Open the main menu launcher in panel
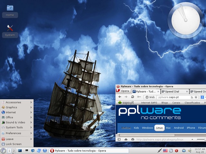The height and width of the screenshot is (154, 206). pyautogui.click(x=3, y=151)
